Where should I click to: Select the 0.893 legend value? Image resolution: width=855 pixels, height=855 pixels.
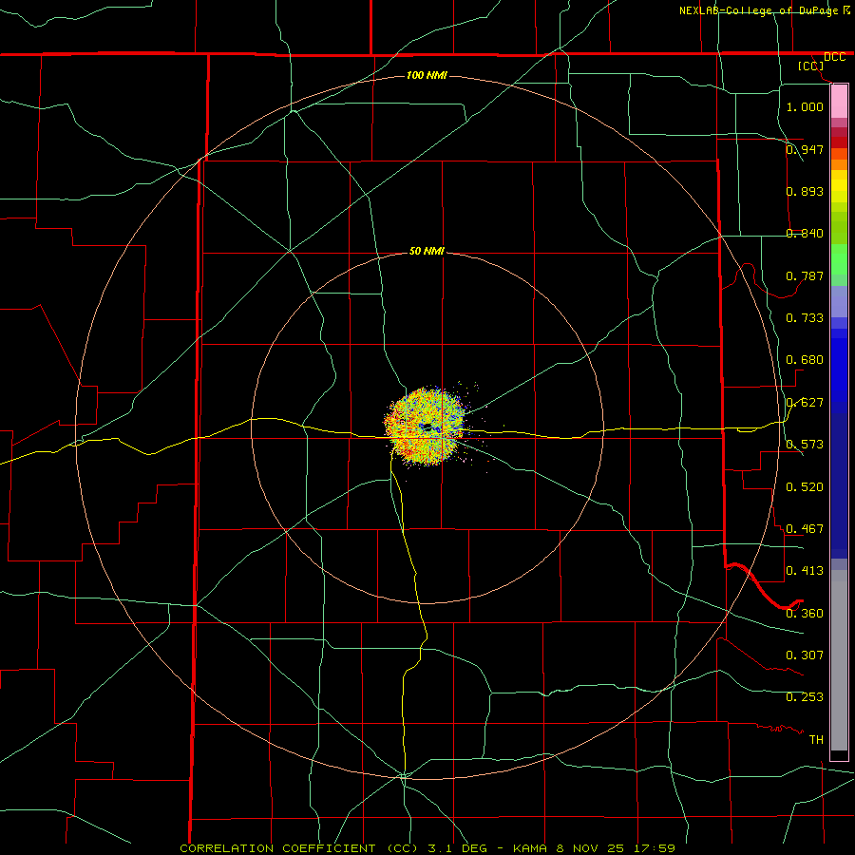[x=805, y=191]
